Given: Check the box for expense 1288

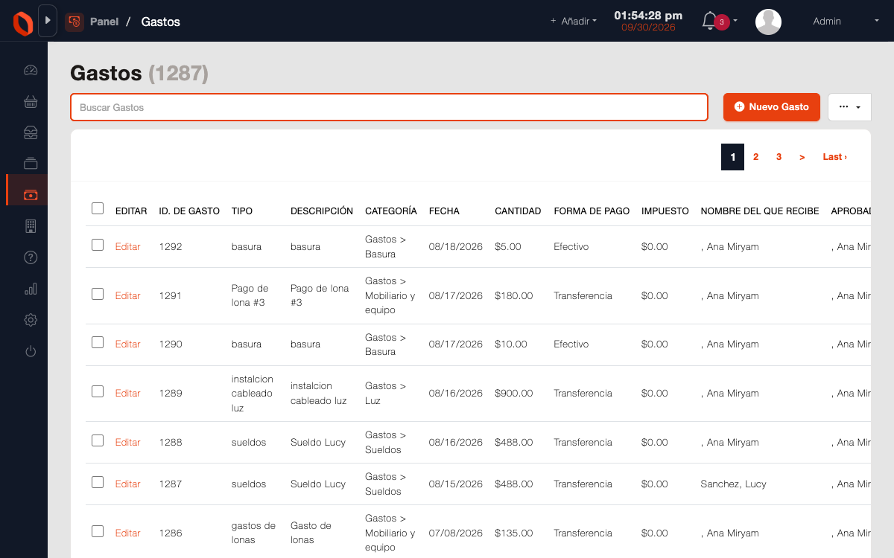Looking at the screenshot, I should click(x=98, y=440).
